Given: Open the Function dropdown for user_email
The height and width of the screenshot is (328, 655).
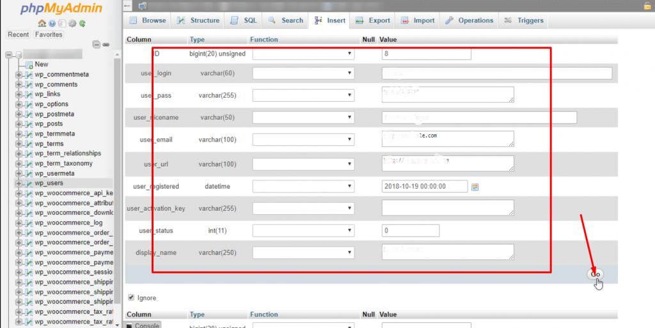Looking at the screenshot, I should pos(303,139).
